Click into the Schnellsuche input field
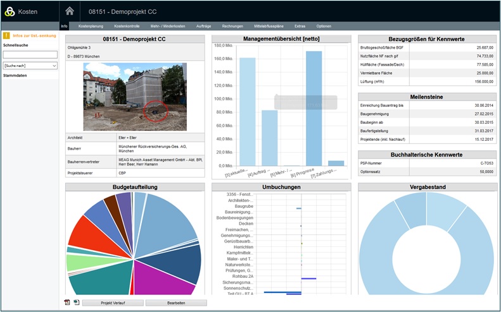 [30, 55]
